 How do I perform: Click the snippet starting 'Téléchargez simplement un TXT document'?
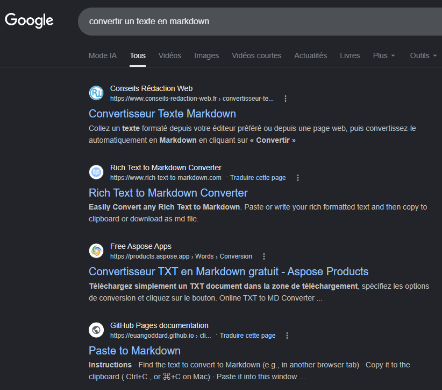click(x=259, y=292)
